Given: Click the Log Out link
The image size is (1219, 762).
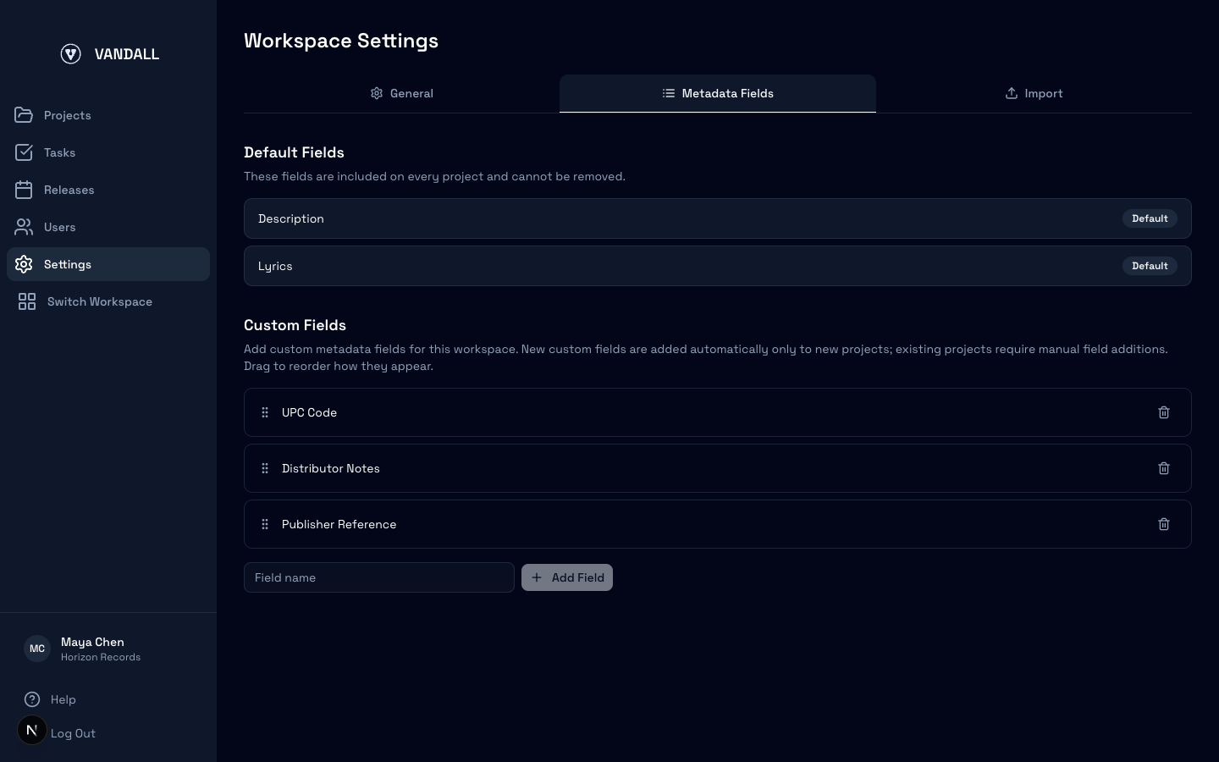Looking at the screenshot, I should pos(73,733).
